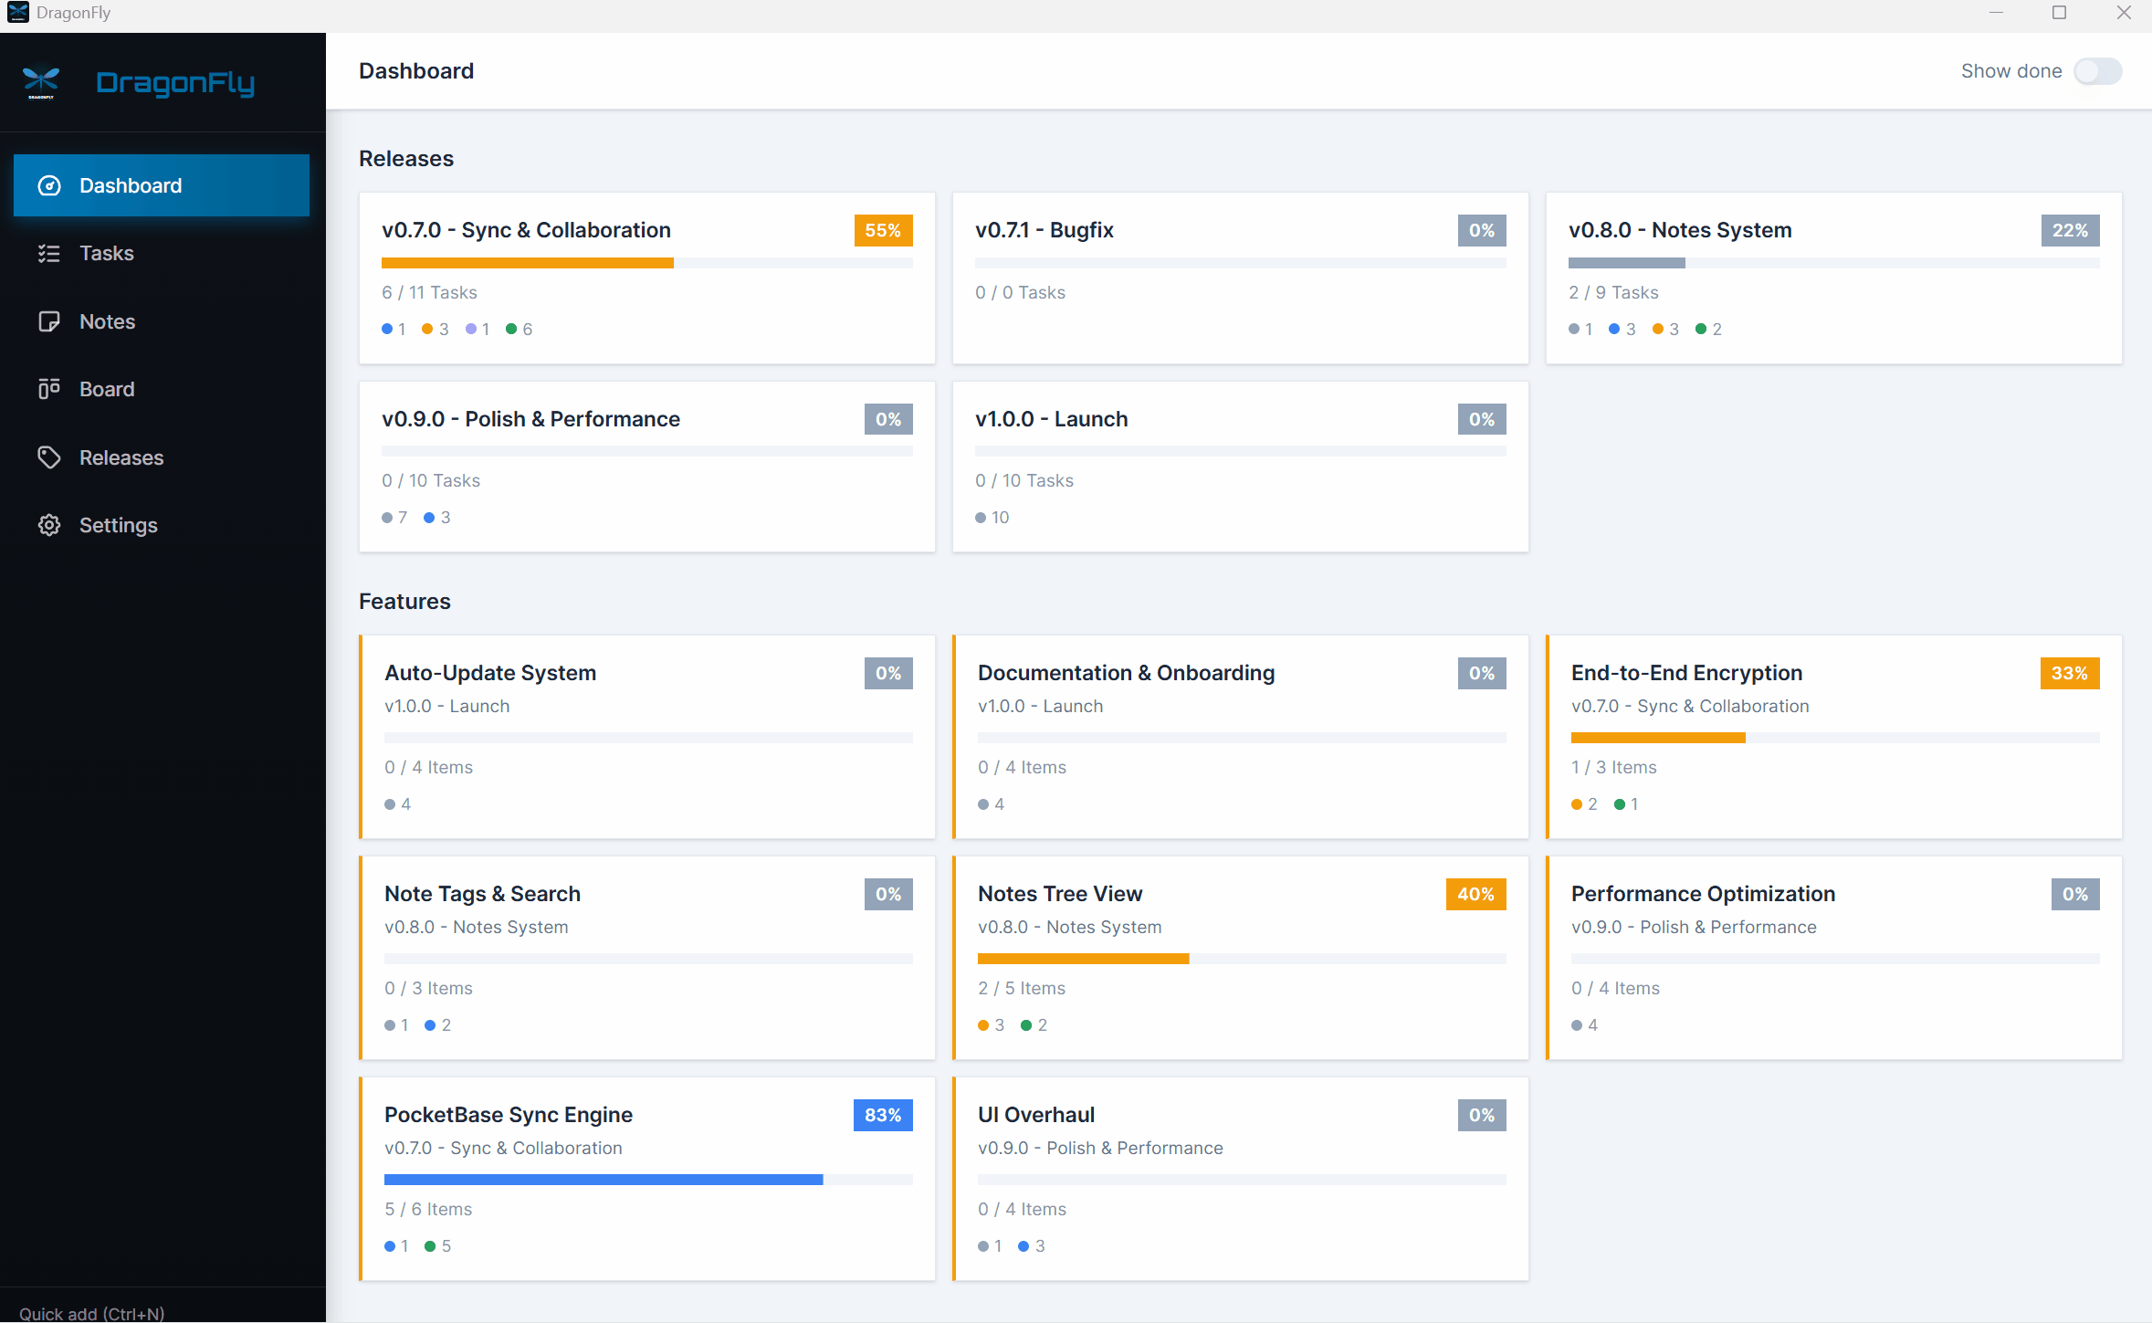Click the Settings gear icon
The height and width of the screenshot is (1323, 2152).
(x=49, y=525)
